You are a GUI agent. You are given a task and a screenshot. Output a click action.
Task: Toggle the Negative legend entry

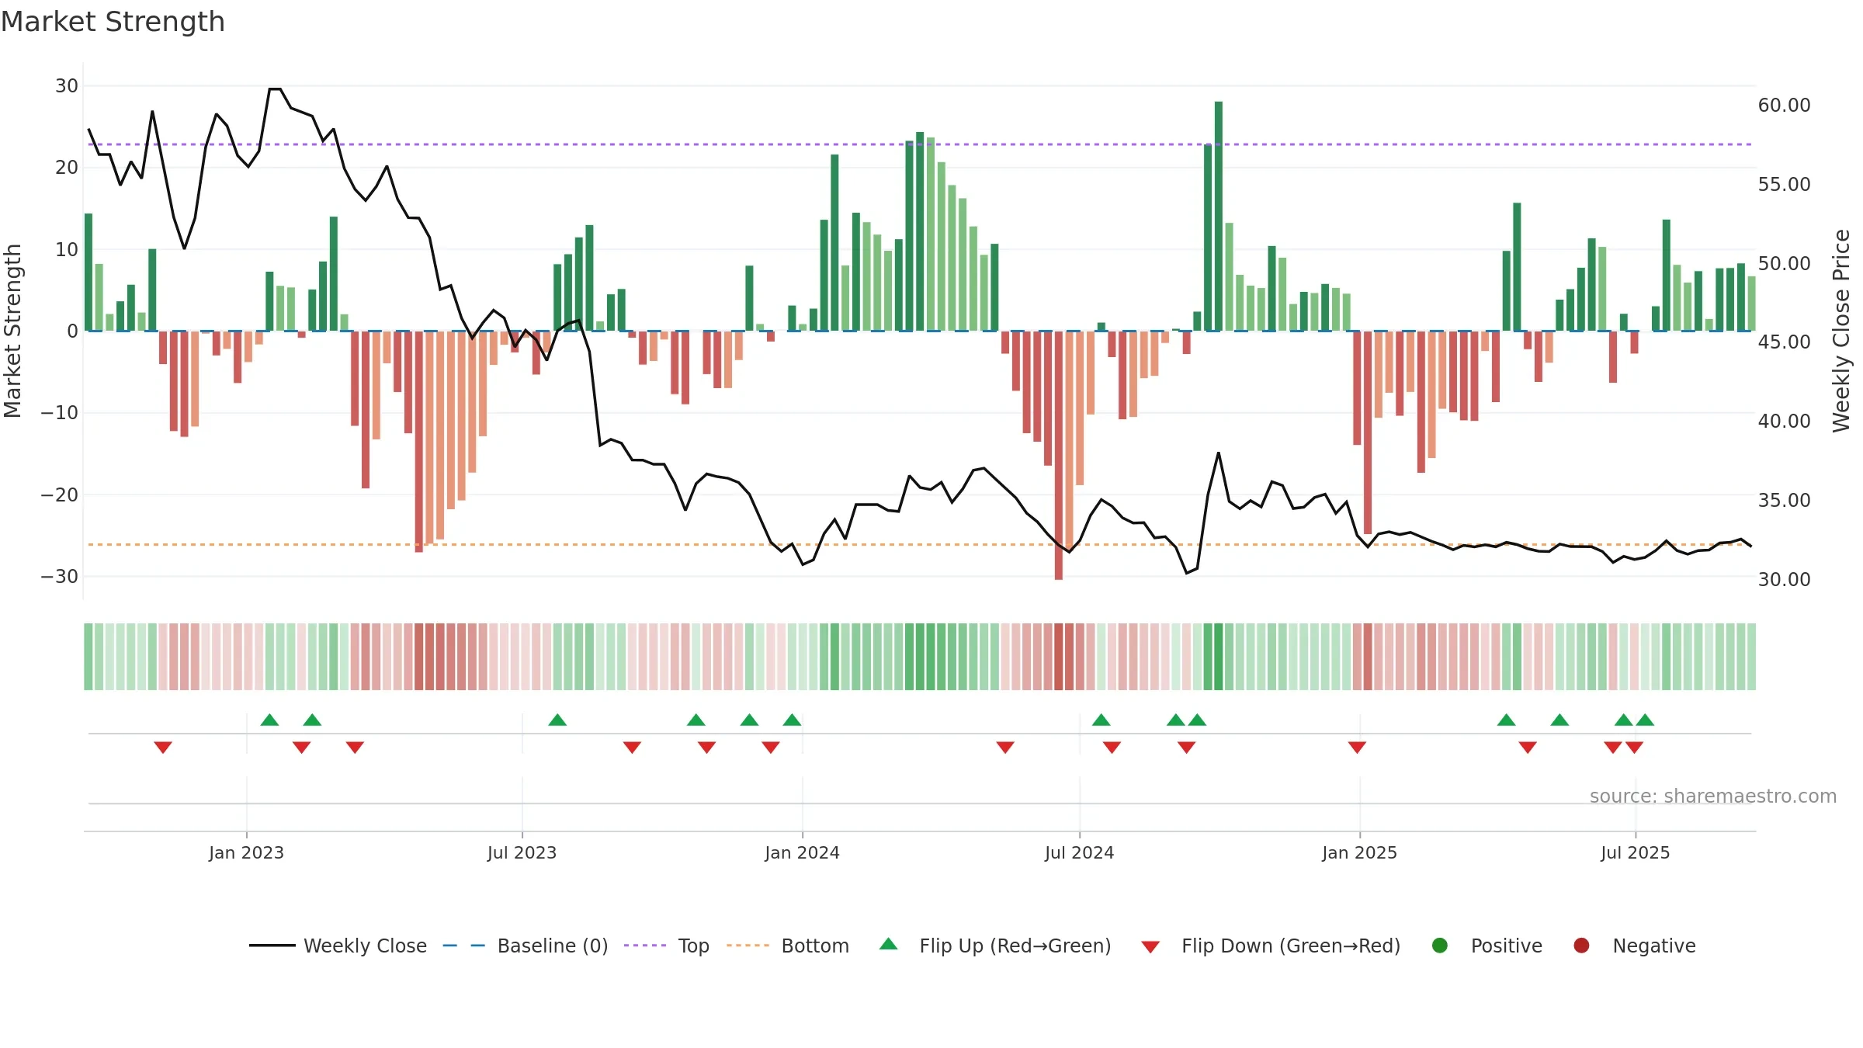(x=1634, y=946)
